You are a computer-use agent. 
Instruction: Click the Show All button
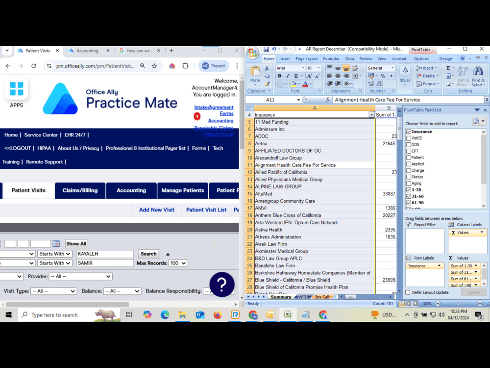tap(76, 243)
